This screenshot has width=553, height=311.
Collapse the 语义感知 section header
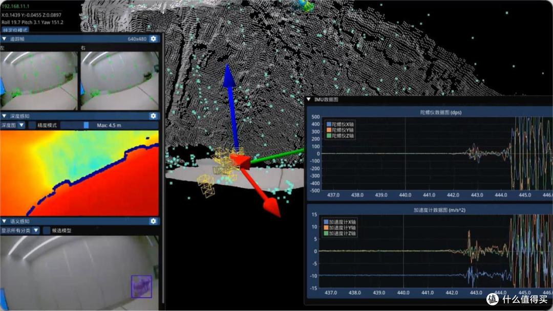click(x=80, y=221)
